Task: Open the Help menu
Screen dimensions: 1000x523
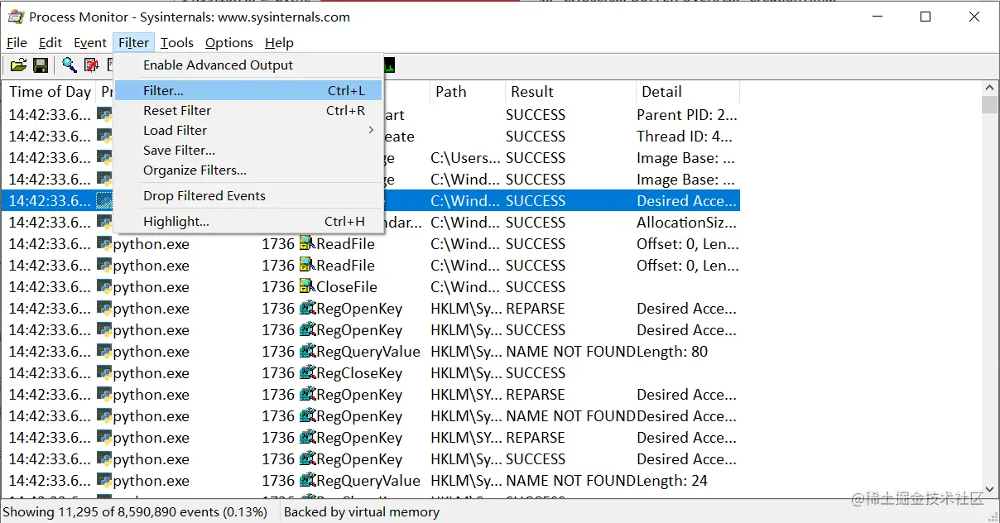Action: (x=280, y=43)
